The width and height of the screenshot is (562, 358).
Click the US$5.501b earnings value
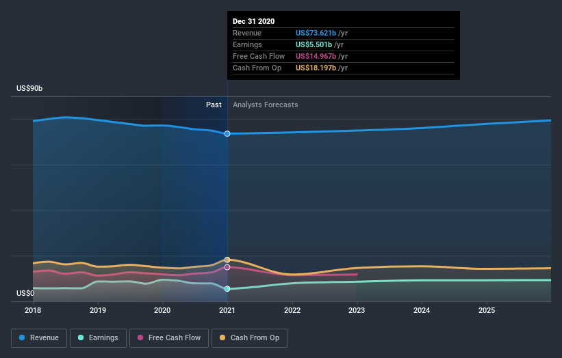tap(314, 44)
